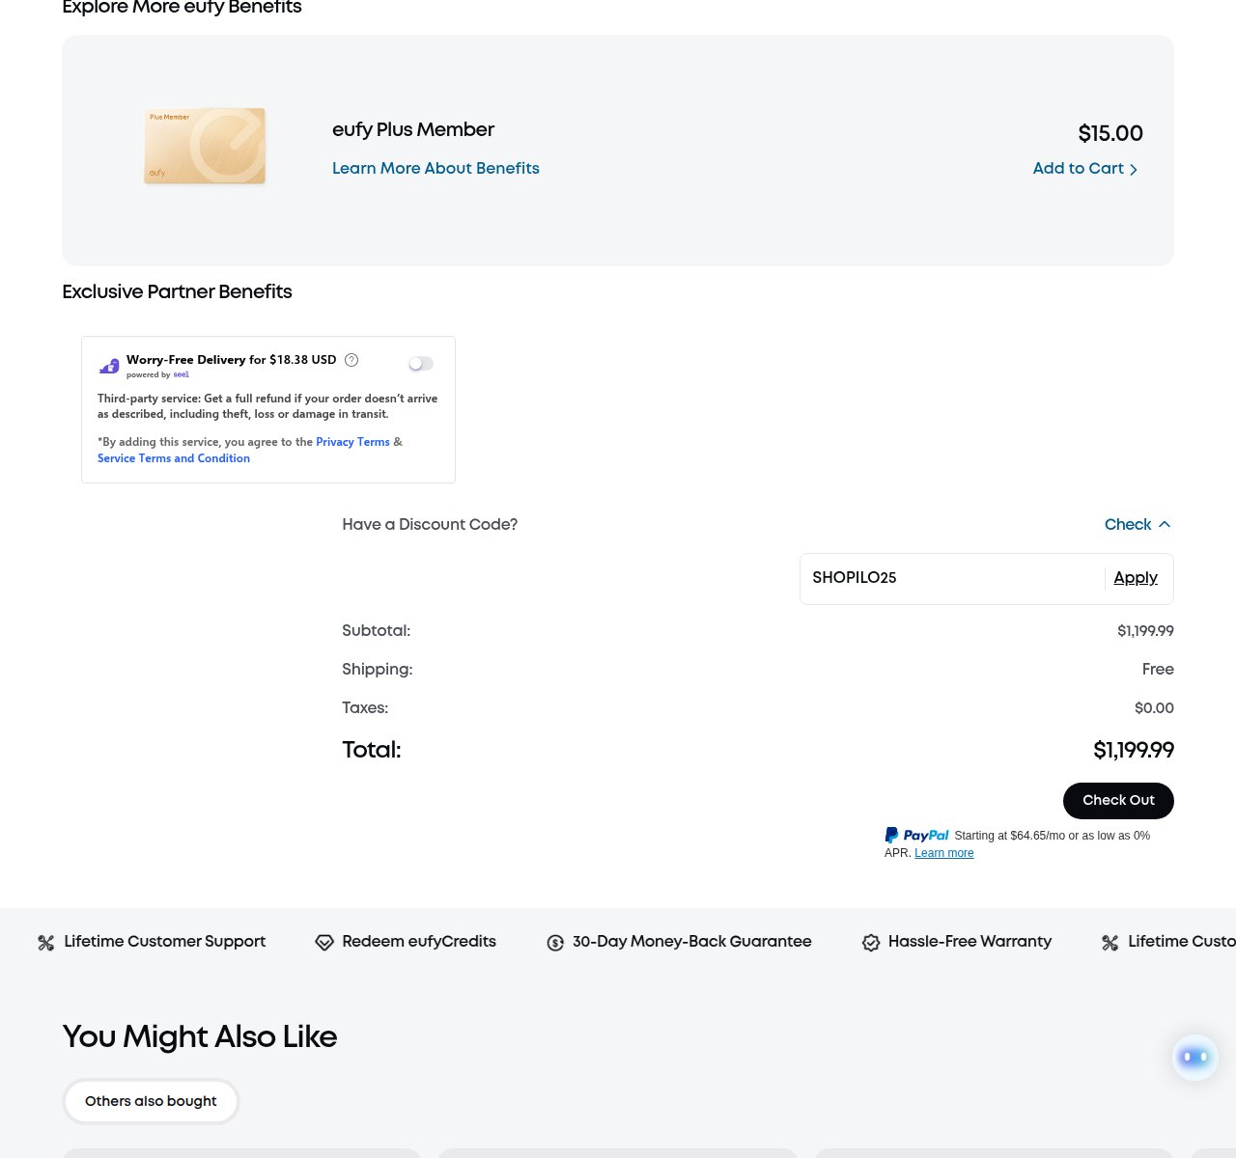The image size is (1236, 1158).
Task: Click the Redeem eufyCredits diamond icon
Action: pos(324,943)
